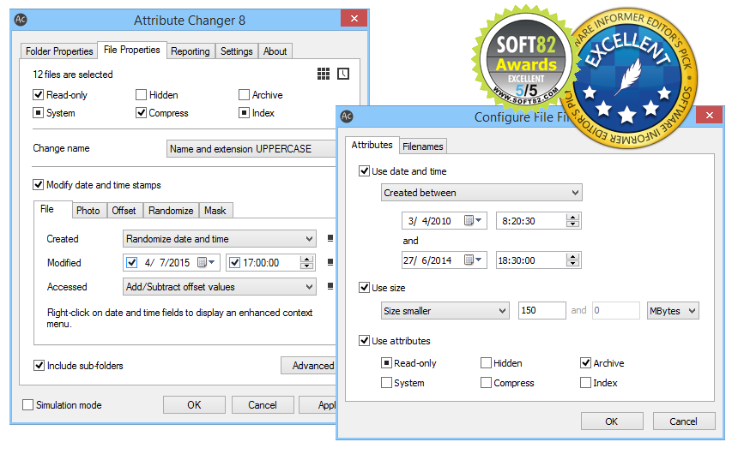Uncheck Use size in filter dialog
Screen dimensions: 738x454
[x=364, y=287]
